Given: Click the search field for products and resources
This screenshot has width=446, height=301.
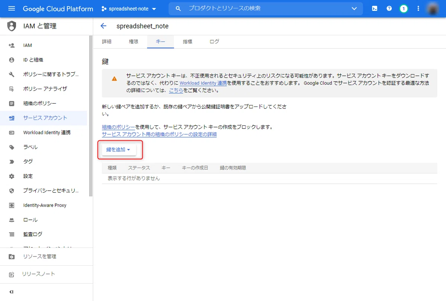Looking at the screenshot, I should click(266, 8).
